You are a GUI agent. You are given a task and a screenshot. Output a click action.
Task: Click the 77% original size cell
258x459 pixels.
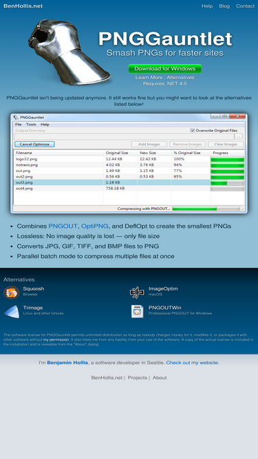click(x=178, y=171)
